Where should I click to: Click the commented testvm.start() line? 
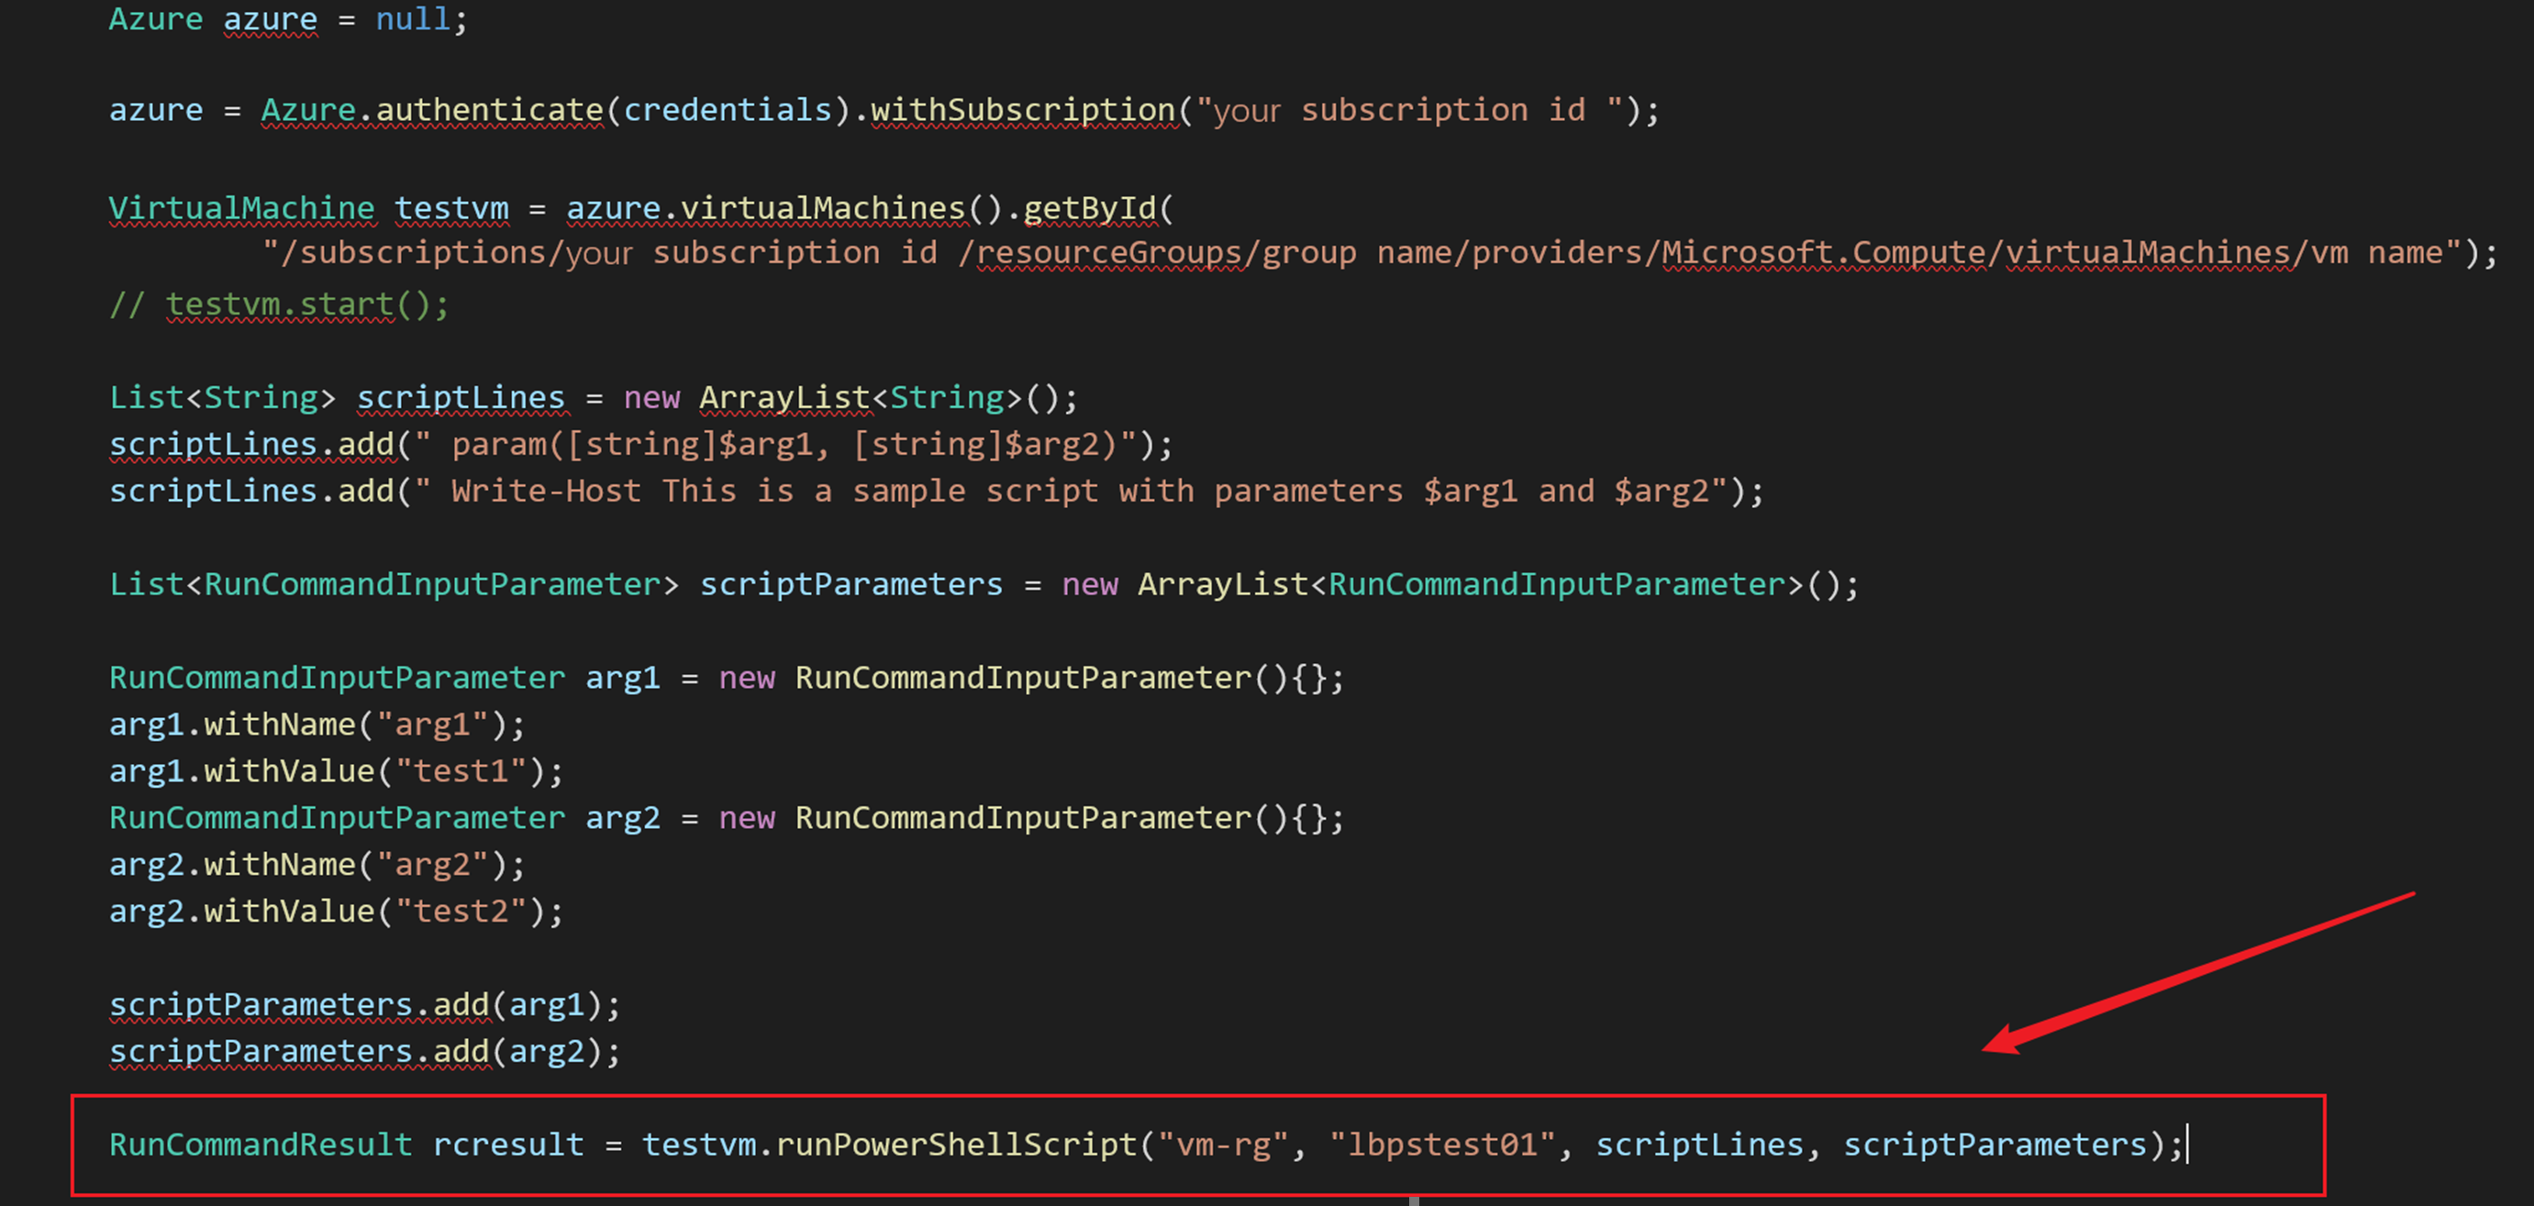point(280,305)
